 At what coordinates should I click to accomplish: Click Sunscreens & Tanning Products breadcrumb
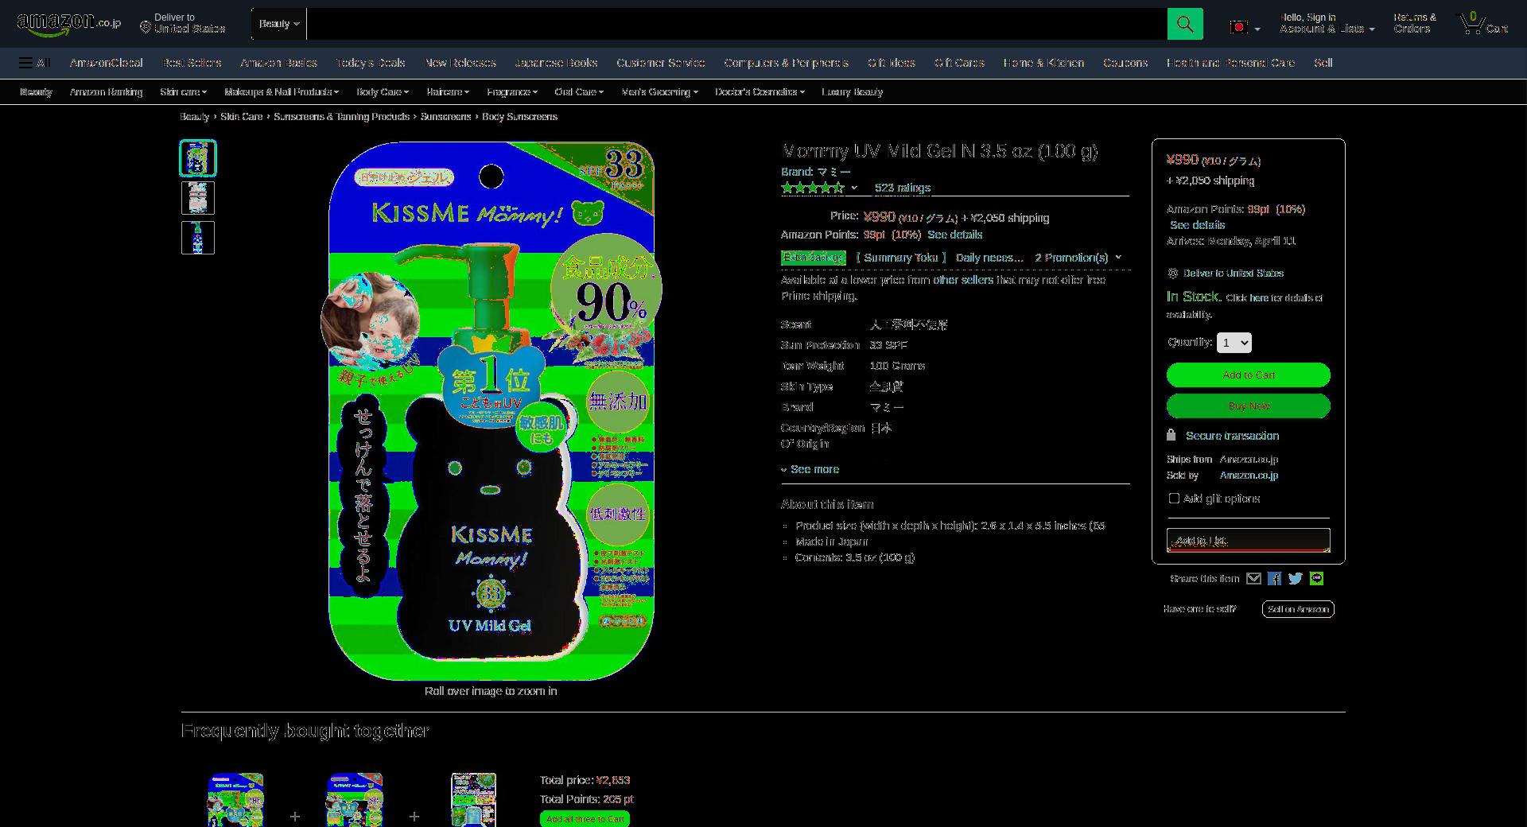pos(341,117)
